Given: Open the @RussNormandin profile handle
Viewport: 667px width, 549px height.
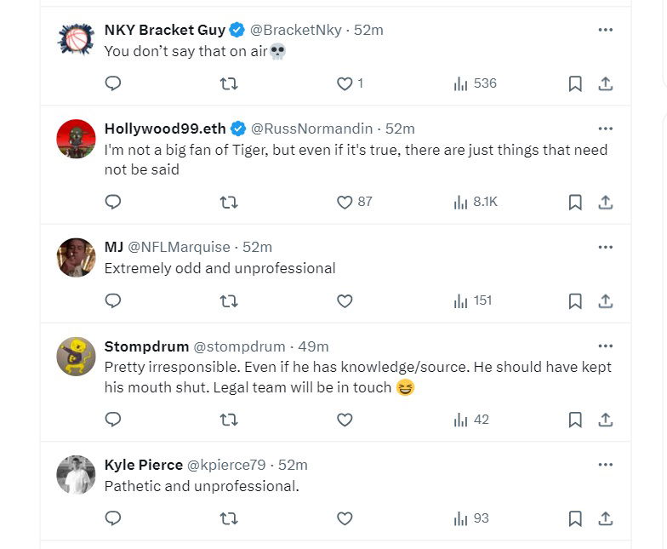Looking at the screenshot, I should point(311,129).
